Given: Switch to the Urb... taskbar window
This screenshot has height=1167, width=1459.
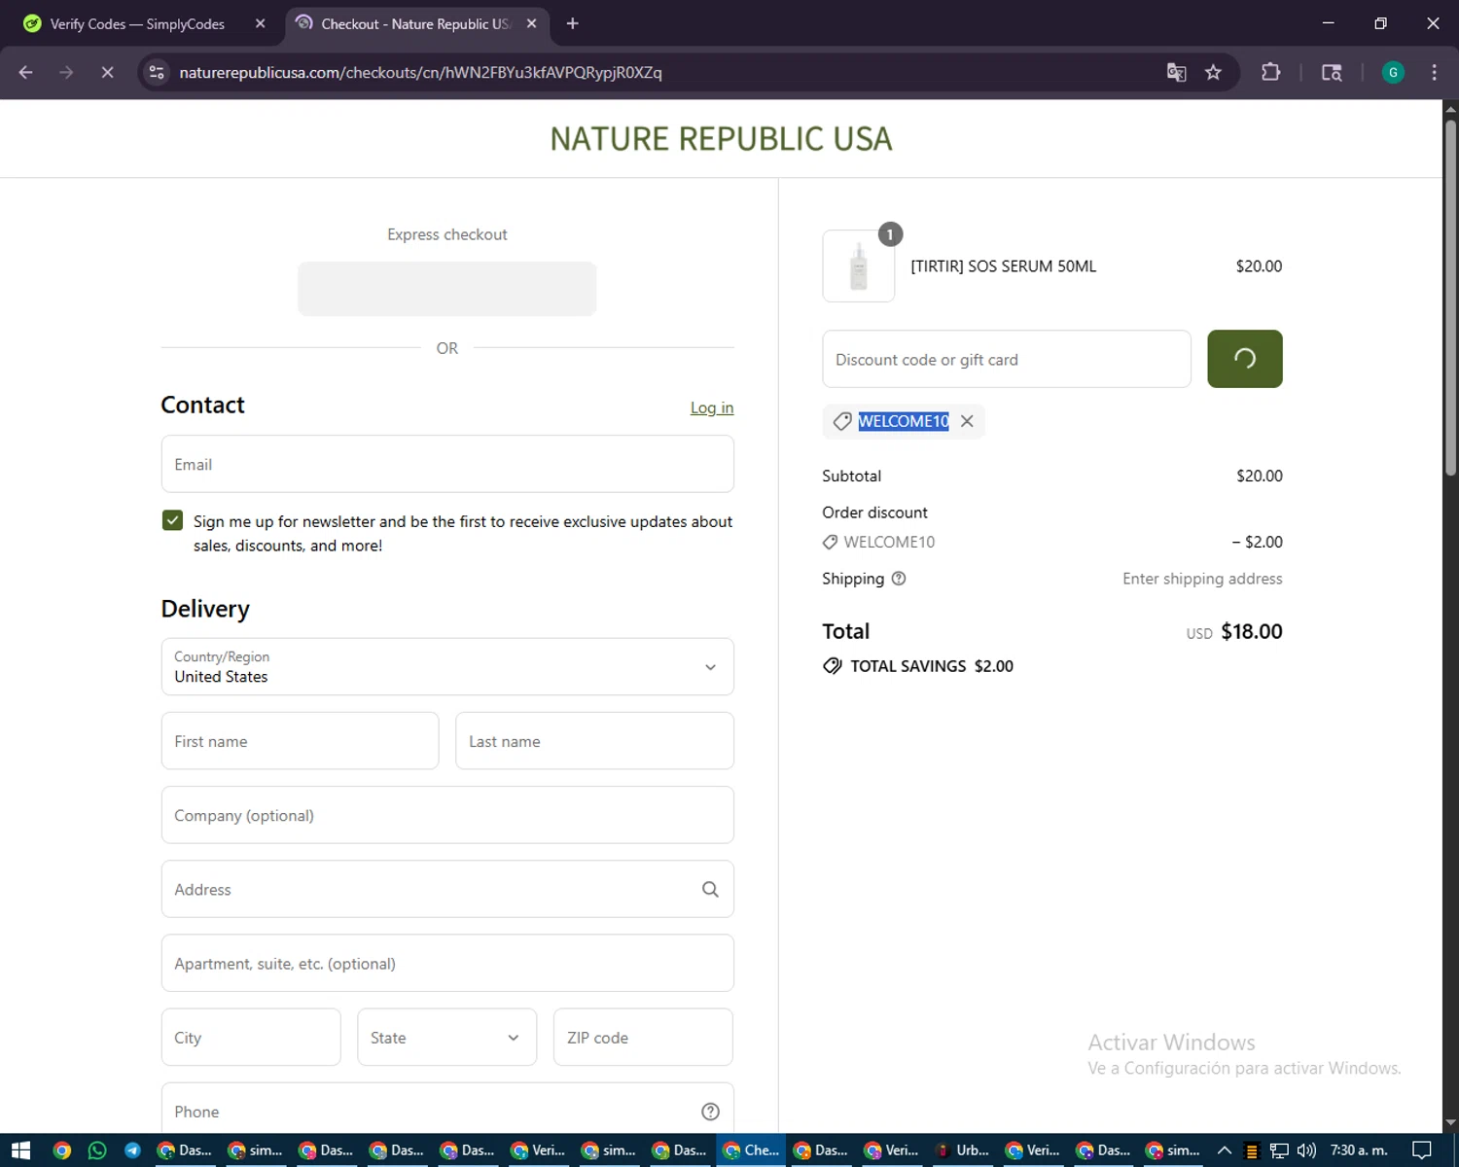Looking at the screenshot, I should click(x=962, y=1150).
